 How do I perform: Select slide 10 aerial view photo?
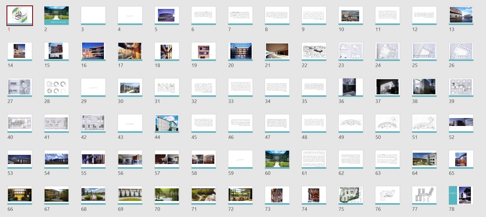(x=351, y=16)
